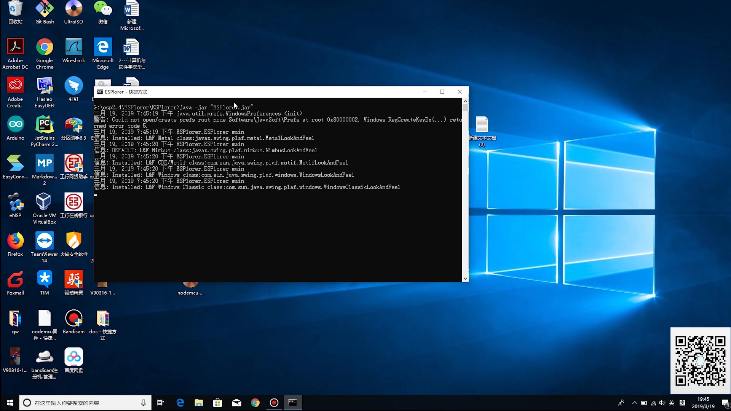The width and height of the screenshot is (731, 411).
Task: Open the network status tray icon
Action: pos(653,403)
